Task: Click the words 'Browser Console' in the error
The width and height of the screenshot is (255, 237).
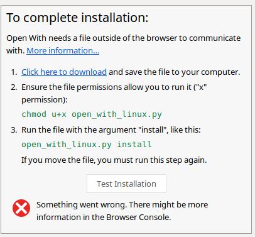Action: pyautogui.click(x=138, y=217)
